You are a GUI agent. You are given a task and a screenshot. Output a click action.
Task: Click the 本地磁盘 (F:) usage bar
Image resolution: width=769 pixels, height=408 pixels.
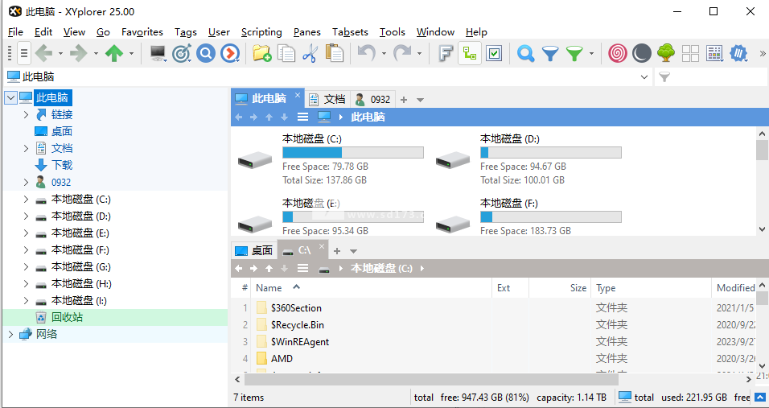pyautogui.click(x=551, y=216)
